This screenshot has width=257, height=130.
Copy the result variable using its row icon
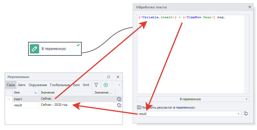(x=119, y=105)
